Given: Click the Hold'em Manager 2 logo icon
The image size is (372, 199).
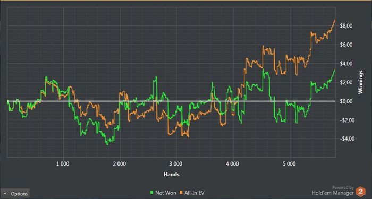Looking at the screenshot, I should [361, 191].
